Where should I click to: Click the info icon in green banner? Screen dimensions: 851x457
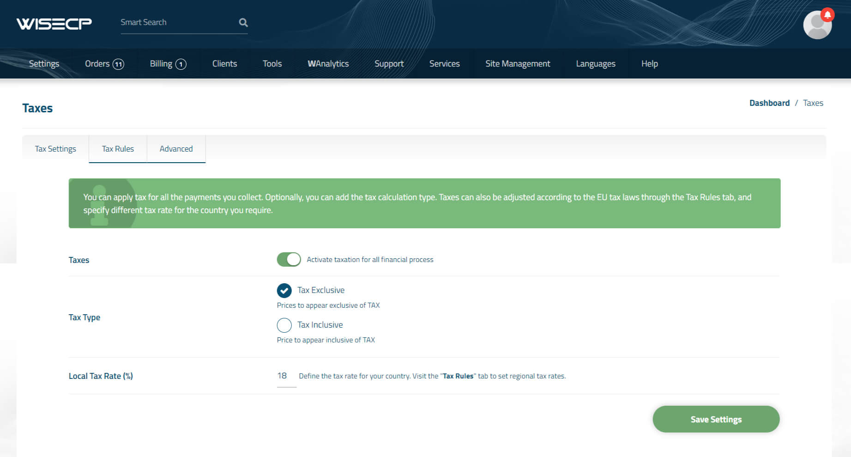point(99,205)
